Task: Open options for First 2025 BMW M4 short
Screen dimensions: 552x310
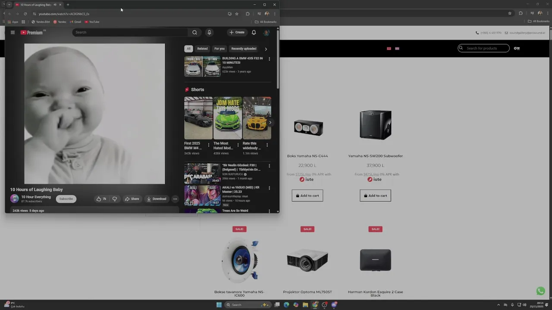Action: click(x=209, y=145)
